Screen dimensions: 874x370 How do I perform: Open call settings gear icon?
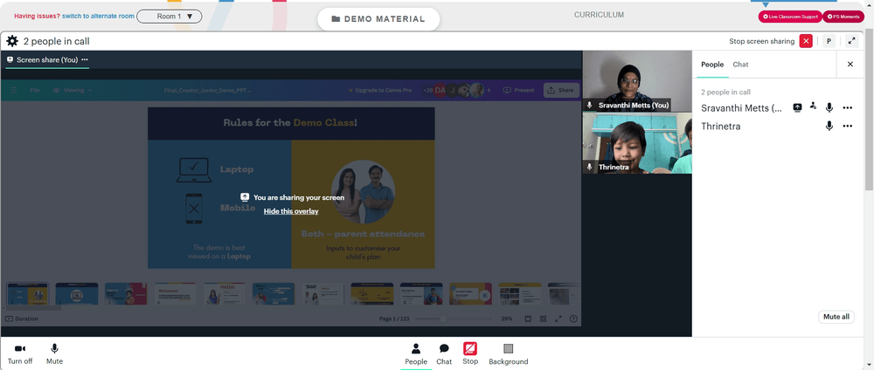point(11,41)
